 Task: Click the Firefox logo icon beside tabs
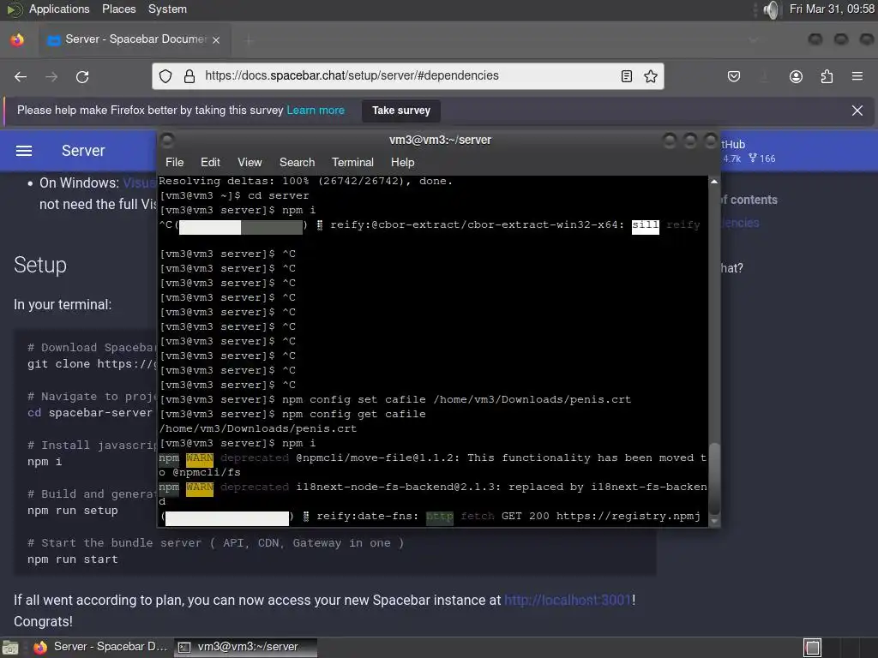(17, 39)
